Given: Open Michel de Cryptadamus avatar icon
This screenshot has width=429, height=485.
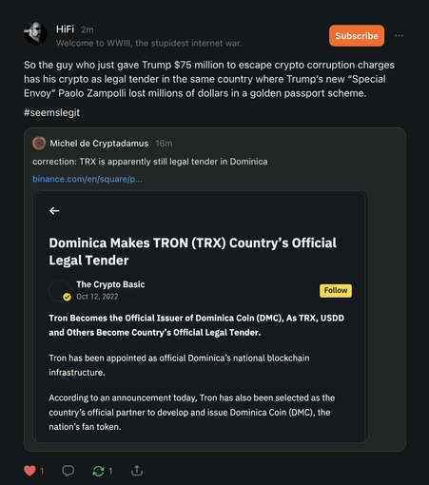Looking at the screenshot, I should point(39,144).
